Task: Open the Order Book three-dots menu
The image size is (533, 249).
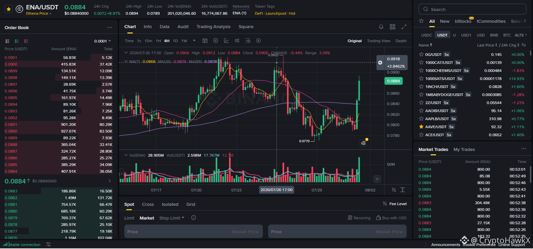Action: point(110,27)
